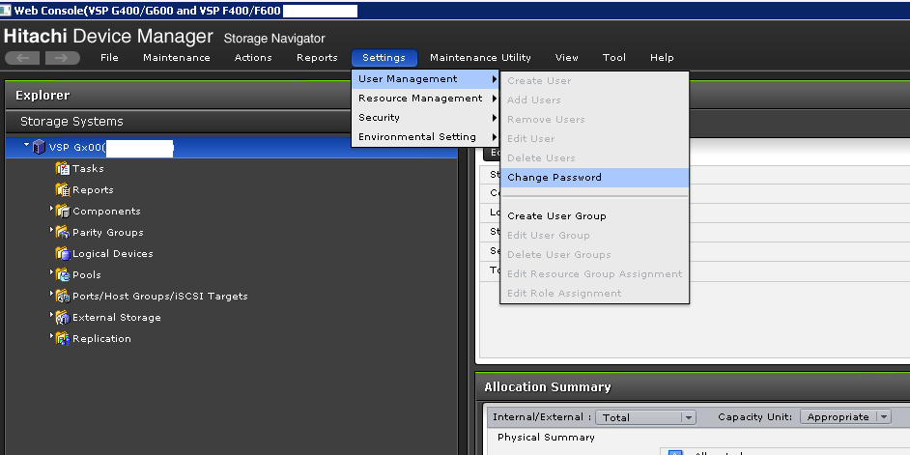The height and width of the screenshot is (455, 910).
Task: Open the Maintenance menu
Action: pos(177,57)
